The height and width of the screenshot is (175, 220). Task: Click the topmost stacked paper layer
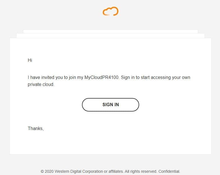111,31
